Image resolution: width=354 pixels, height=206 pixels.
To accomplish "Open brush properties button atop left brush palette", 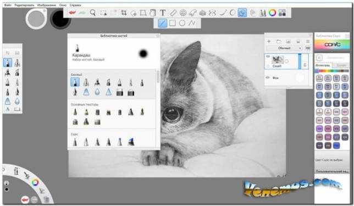I will pyautogui.click(x=17, y=53).
